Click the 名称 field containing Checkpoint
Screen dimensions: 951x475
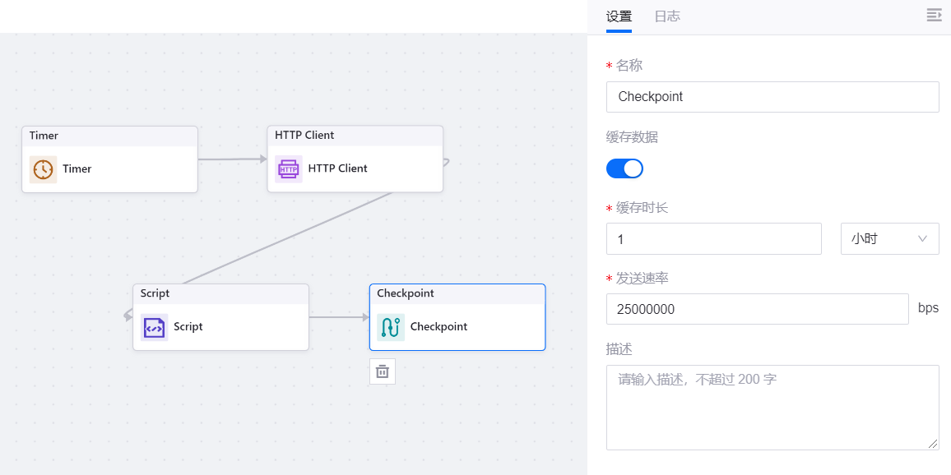[x=772, y=97]
